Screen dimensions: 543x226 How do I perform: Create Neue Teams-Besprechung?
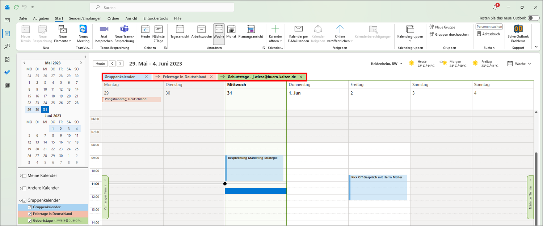pyautogui.click(x=124, y=34)
